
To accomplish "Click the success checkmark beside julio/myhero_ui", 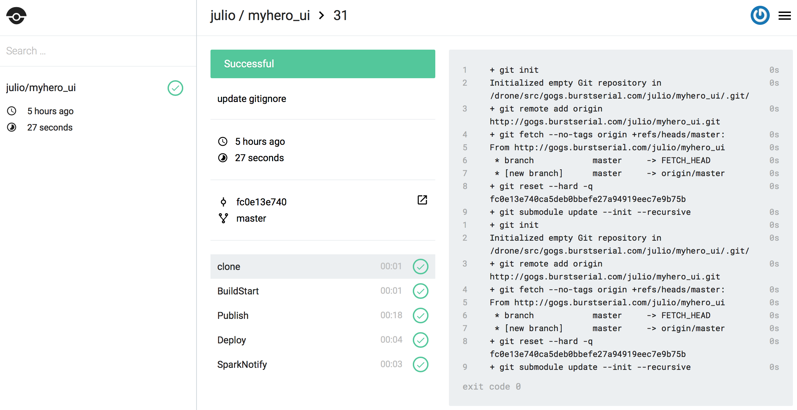I will tap(175, 88).
